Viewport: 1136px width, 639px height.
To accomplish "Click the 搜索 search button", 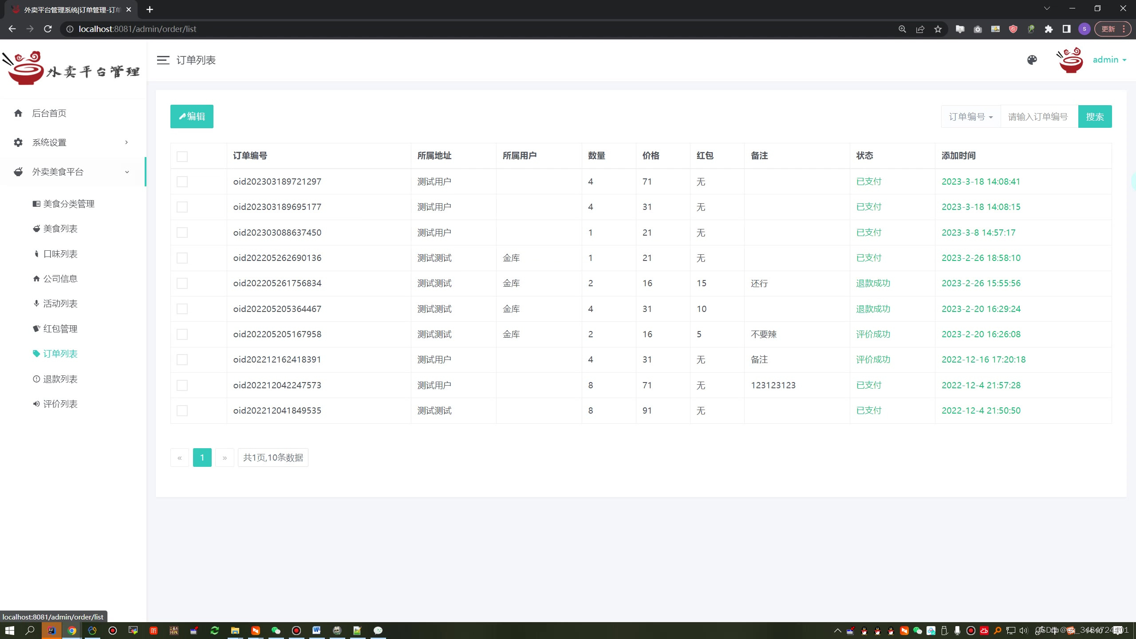I will pos(1095,116).
